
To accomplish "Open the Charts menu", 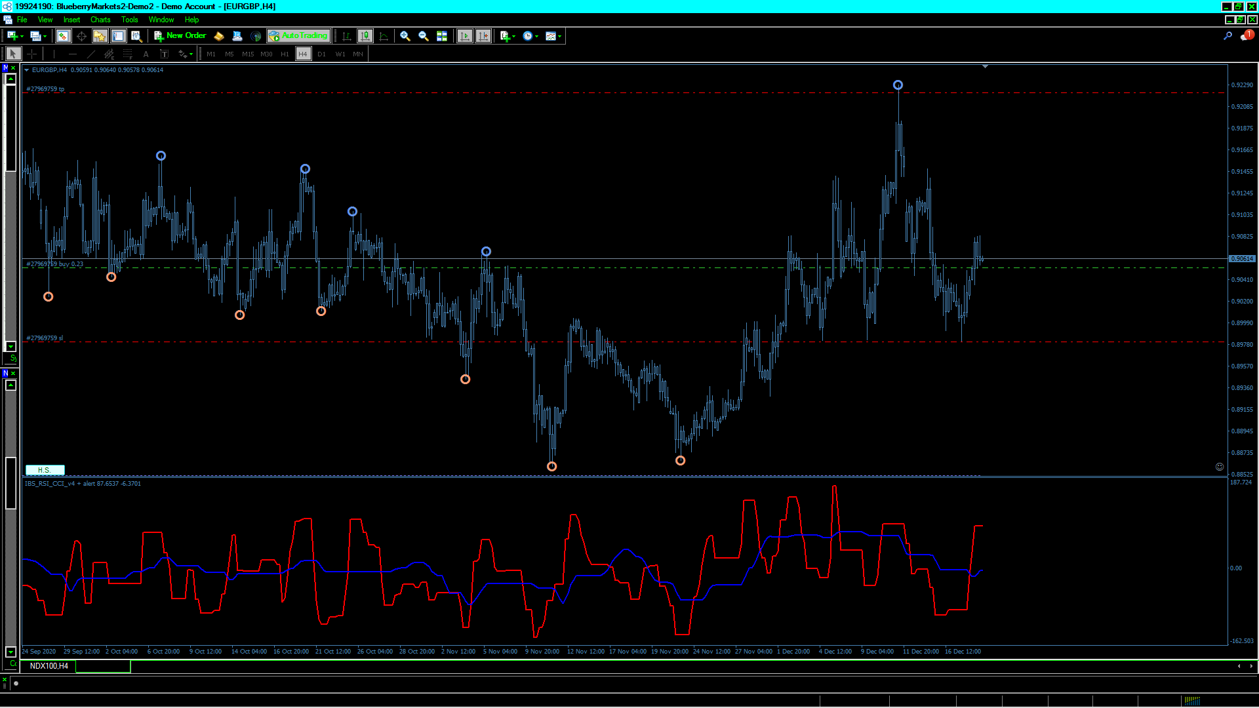I will [x=100, y=20].
